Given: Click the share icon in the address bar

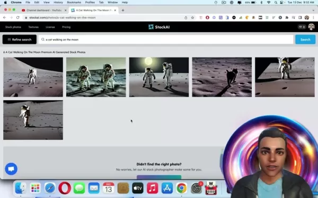Looking at the screenshot, I should [186, 17].
